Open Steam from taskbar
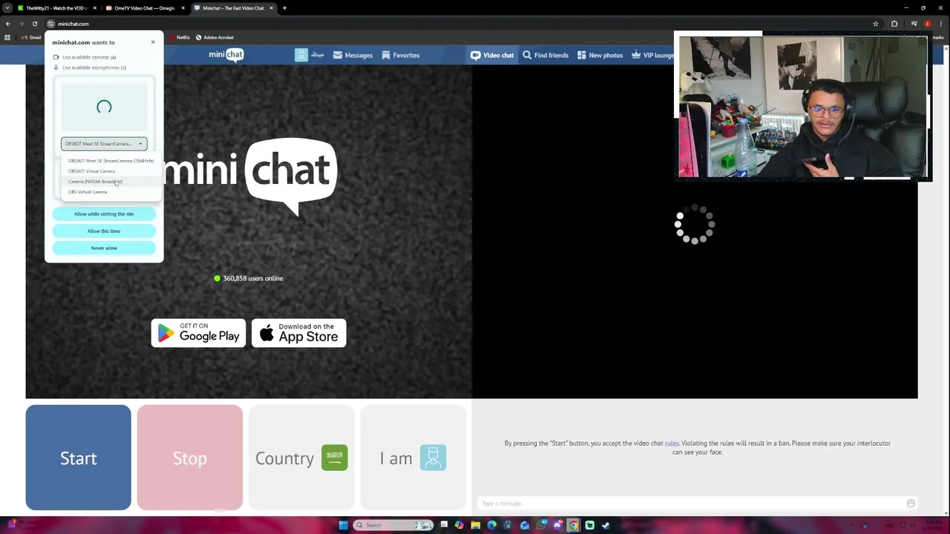 pos(606,525)
